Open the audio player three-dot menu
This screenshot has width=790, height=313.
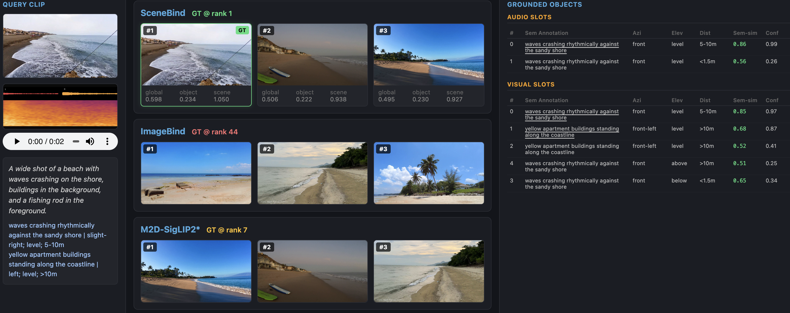(x=107, y=141)
